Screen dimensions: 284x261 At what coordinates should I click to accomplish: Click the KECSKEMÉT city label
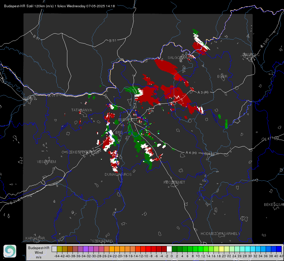click(x=174, y=182)
